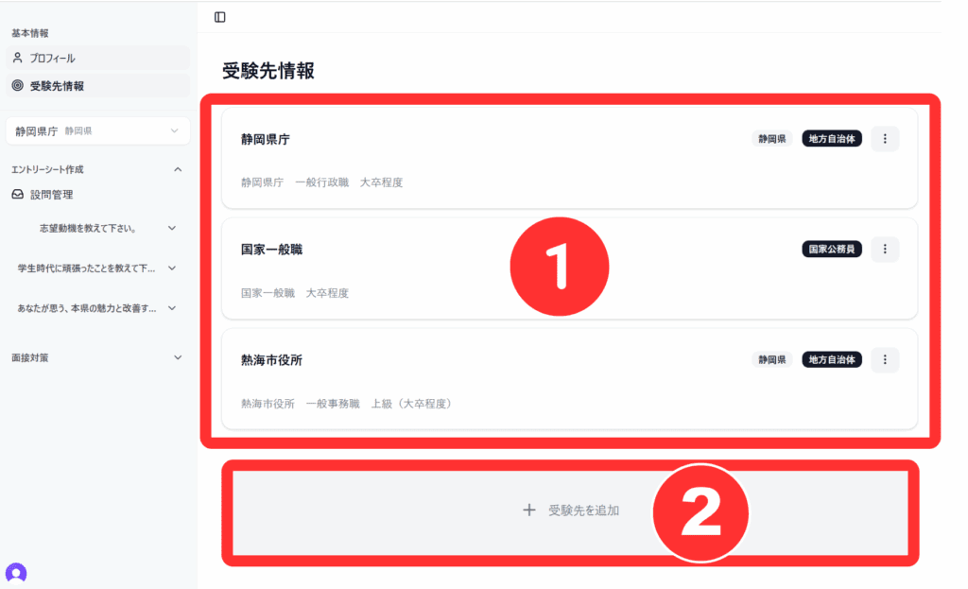Image resolution: width=968 pixels, height=589 pixels.
Task: Select the 国家一般職 card
Action: (473, 269)
